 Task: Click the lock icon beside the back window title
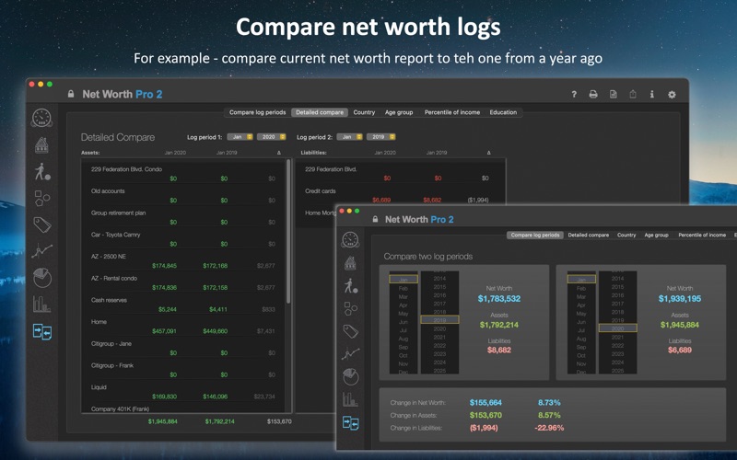pos(71,94)
